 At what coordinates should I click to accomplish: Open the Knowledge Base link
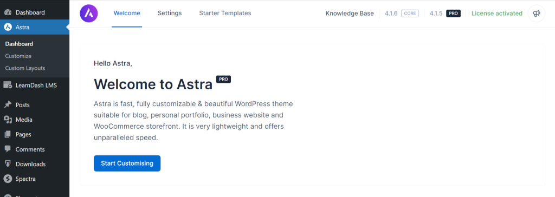pyautogui.click(x=350, y=14)
